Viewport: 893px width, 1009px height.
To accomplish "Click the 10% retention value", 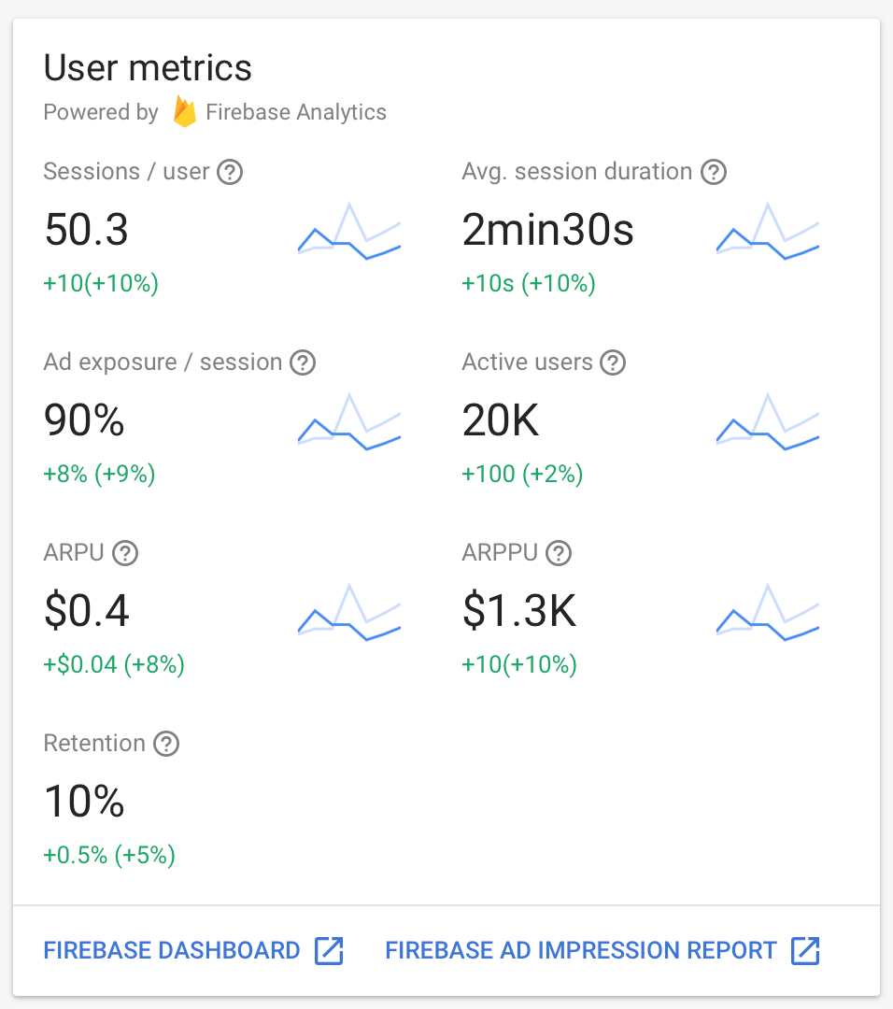I will (85, 802).
